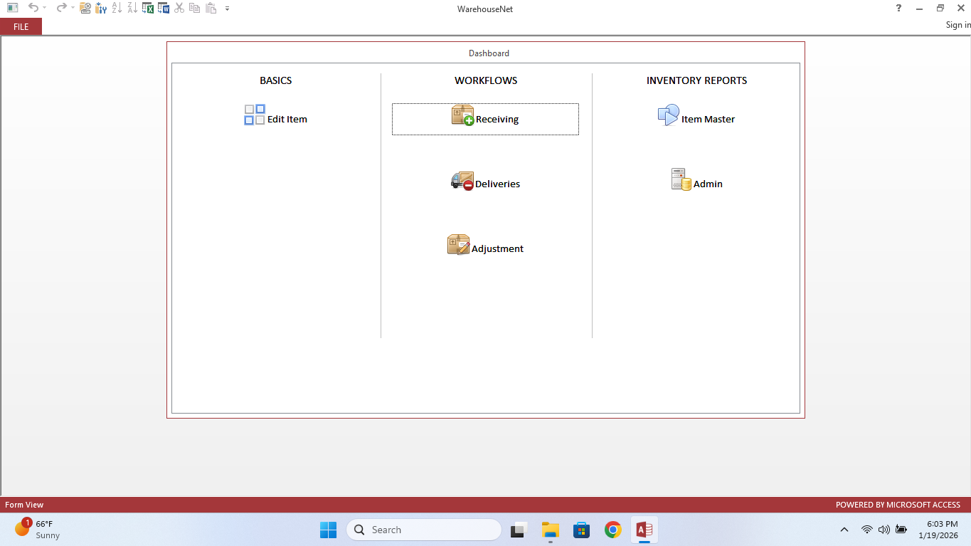Viewport: 971px width, 546px height.
Task: Export data to Excel
Action: 149,8
